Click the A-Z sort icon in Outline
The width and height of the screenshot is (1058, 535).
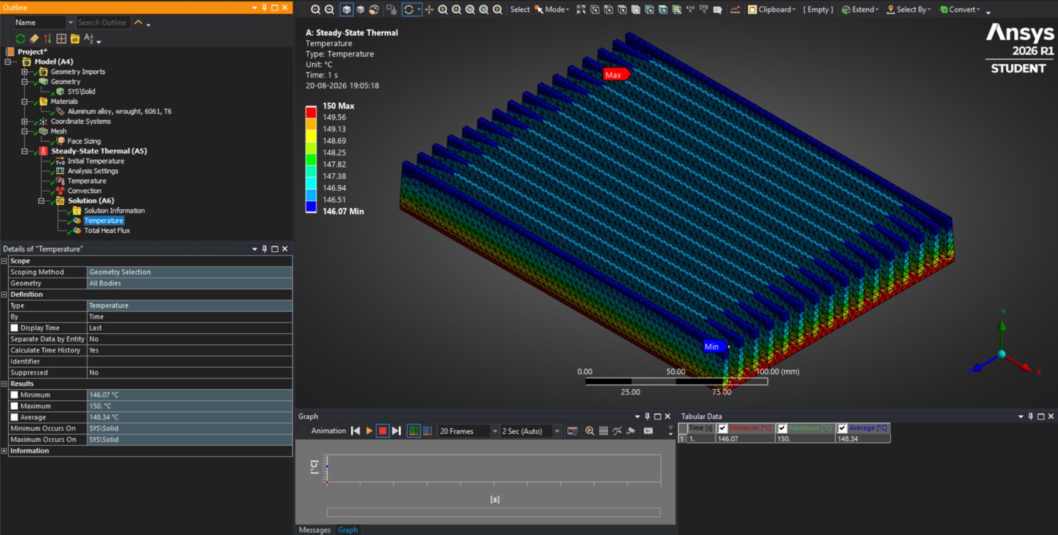(x=89, y=39)
